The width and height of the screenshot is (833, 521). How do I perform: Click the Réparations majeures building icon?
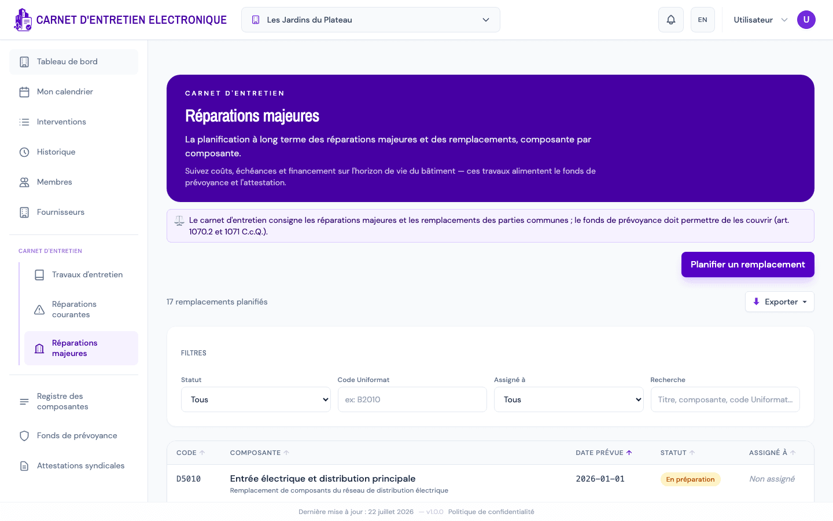coord(39,348)
